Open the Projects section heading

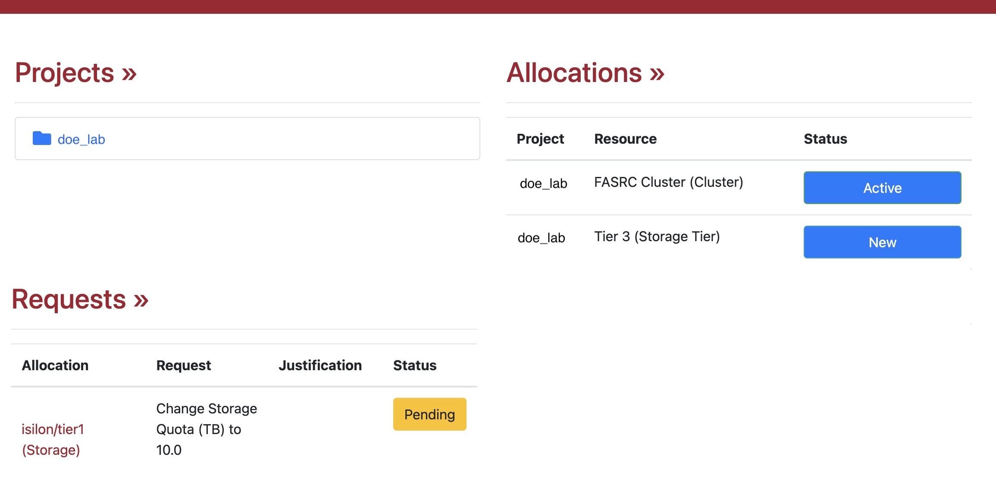[75, 72]
